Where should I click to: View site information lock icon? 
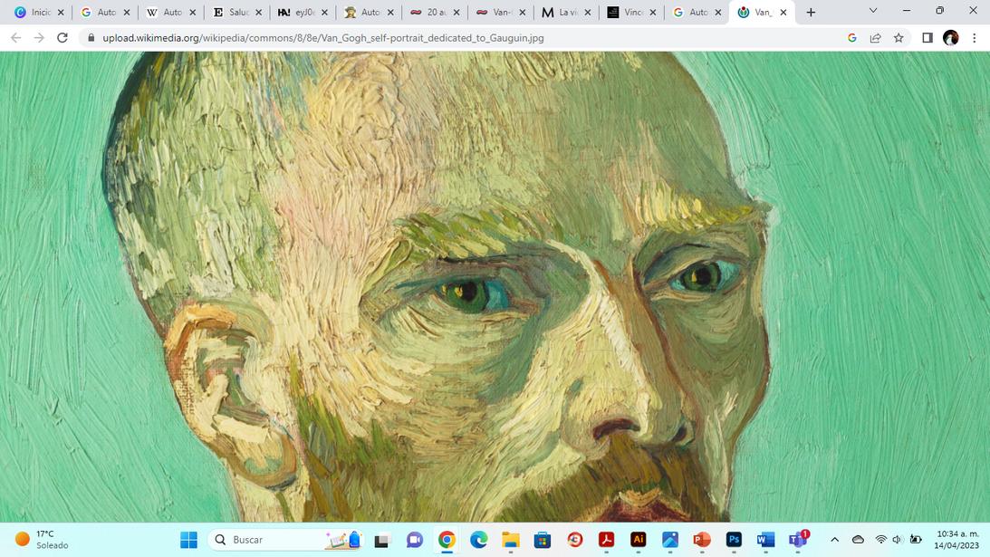point(91,38)
